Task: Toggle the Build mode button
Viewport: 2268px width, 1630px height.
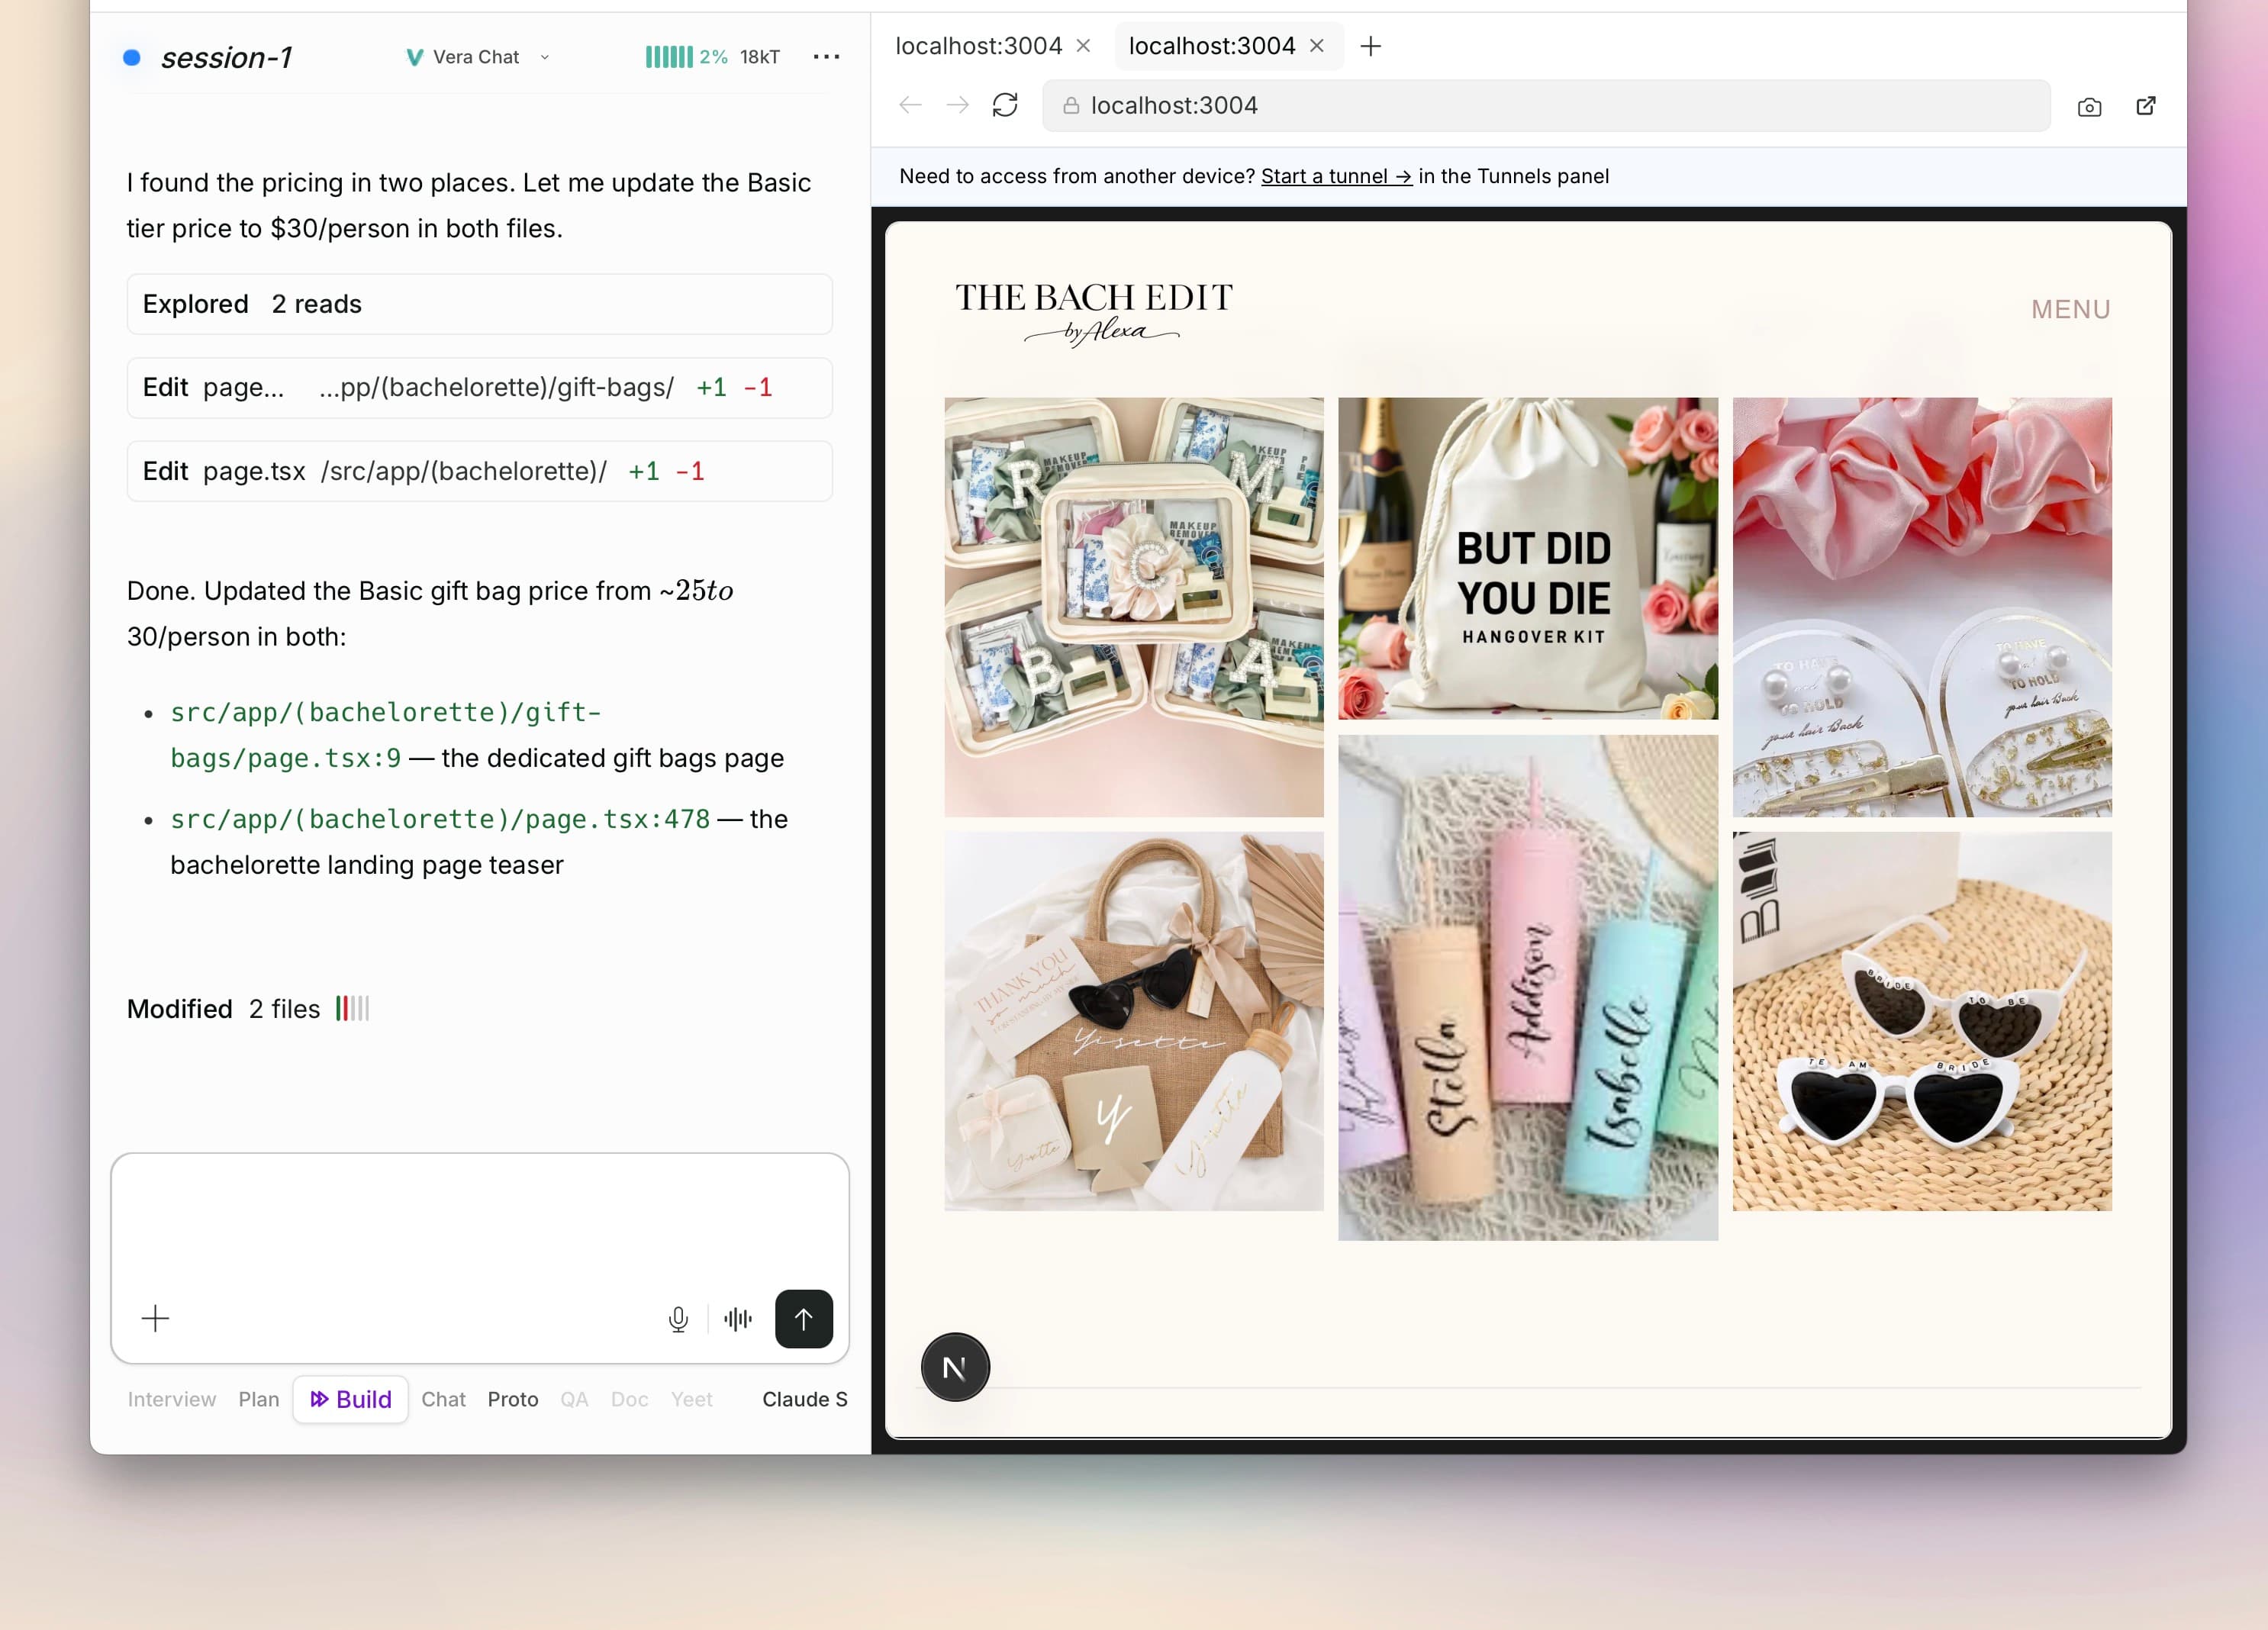Action: (350, 1399)
